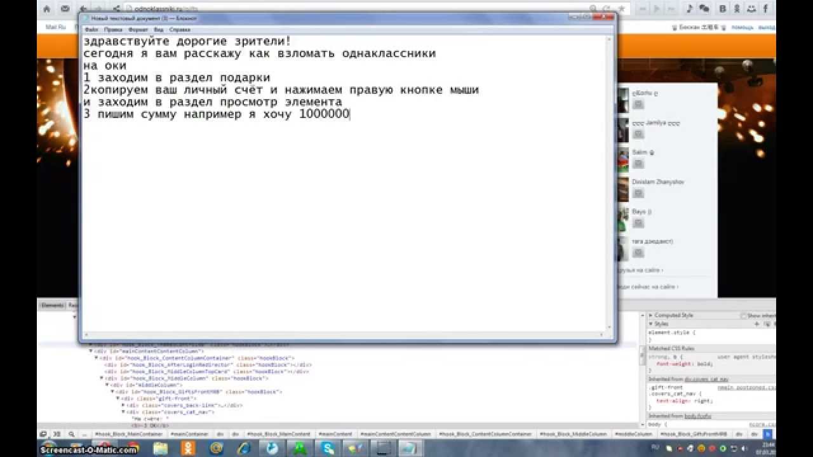Send message icon under Salim

[x=638, y=164]
